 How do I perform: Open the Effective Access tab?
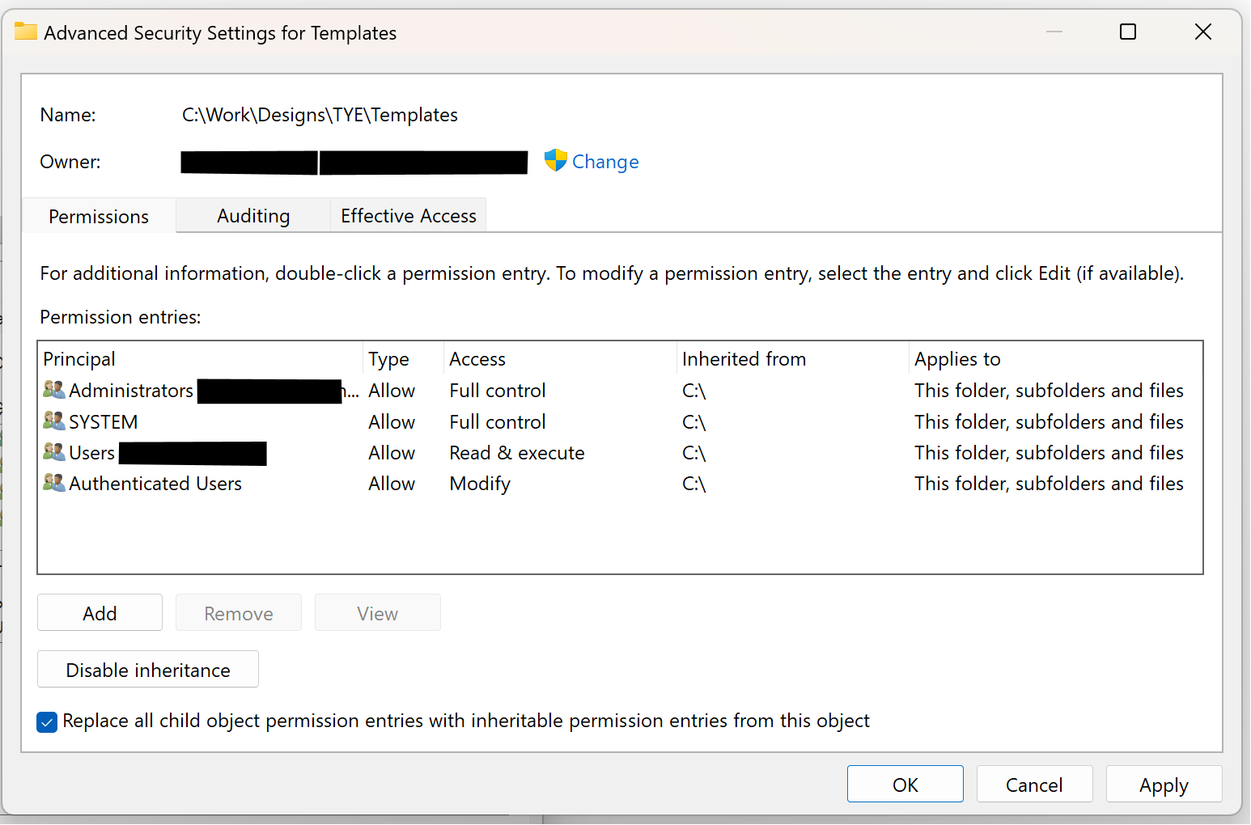tap(408, 215)
